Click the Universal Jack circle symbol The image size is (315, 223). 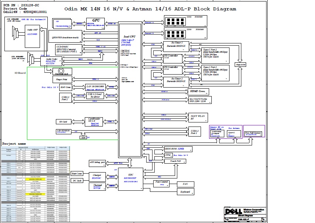(61, 71)
